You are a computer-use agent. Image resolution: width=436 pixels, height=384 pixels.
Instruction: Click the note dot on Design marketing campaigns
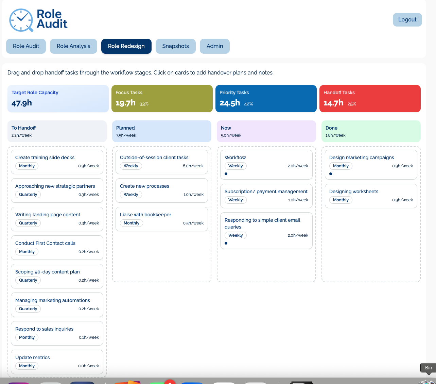[331, 174]
